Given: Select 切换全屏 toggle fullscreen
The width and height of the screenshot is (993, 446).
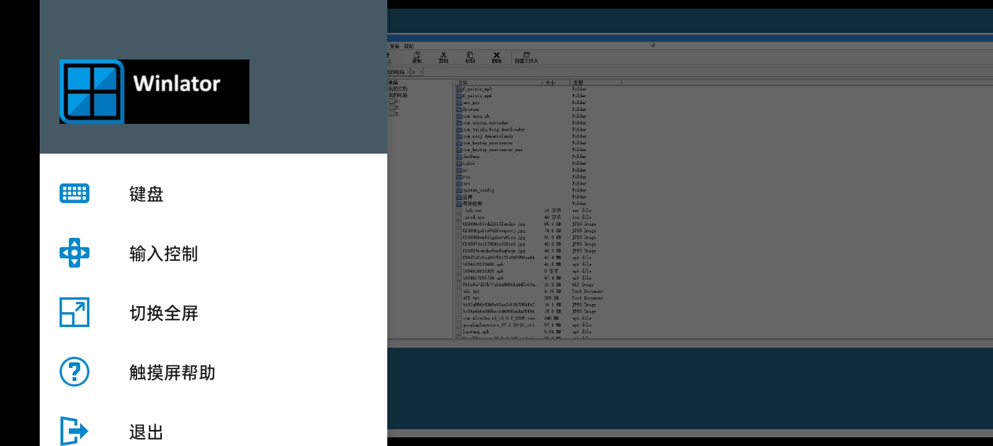Looking at the screenshot, I should tap(213, 313).
